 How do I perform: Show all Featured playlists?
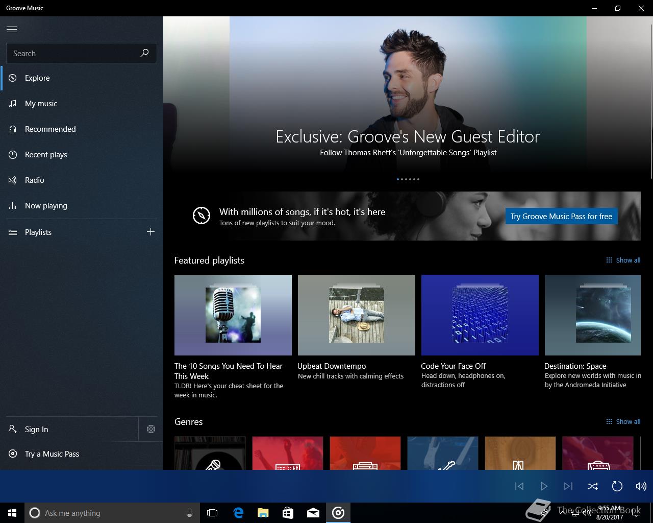click(x=623, y=260)
